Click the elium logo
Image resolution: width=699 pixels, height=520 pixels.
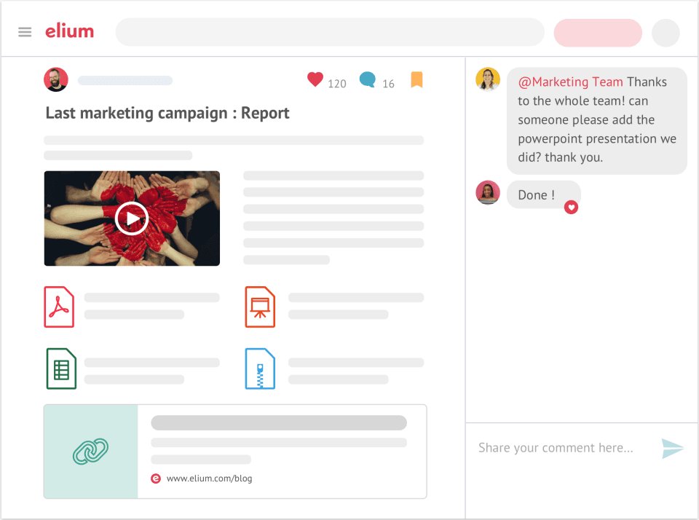point(69,31)
